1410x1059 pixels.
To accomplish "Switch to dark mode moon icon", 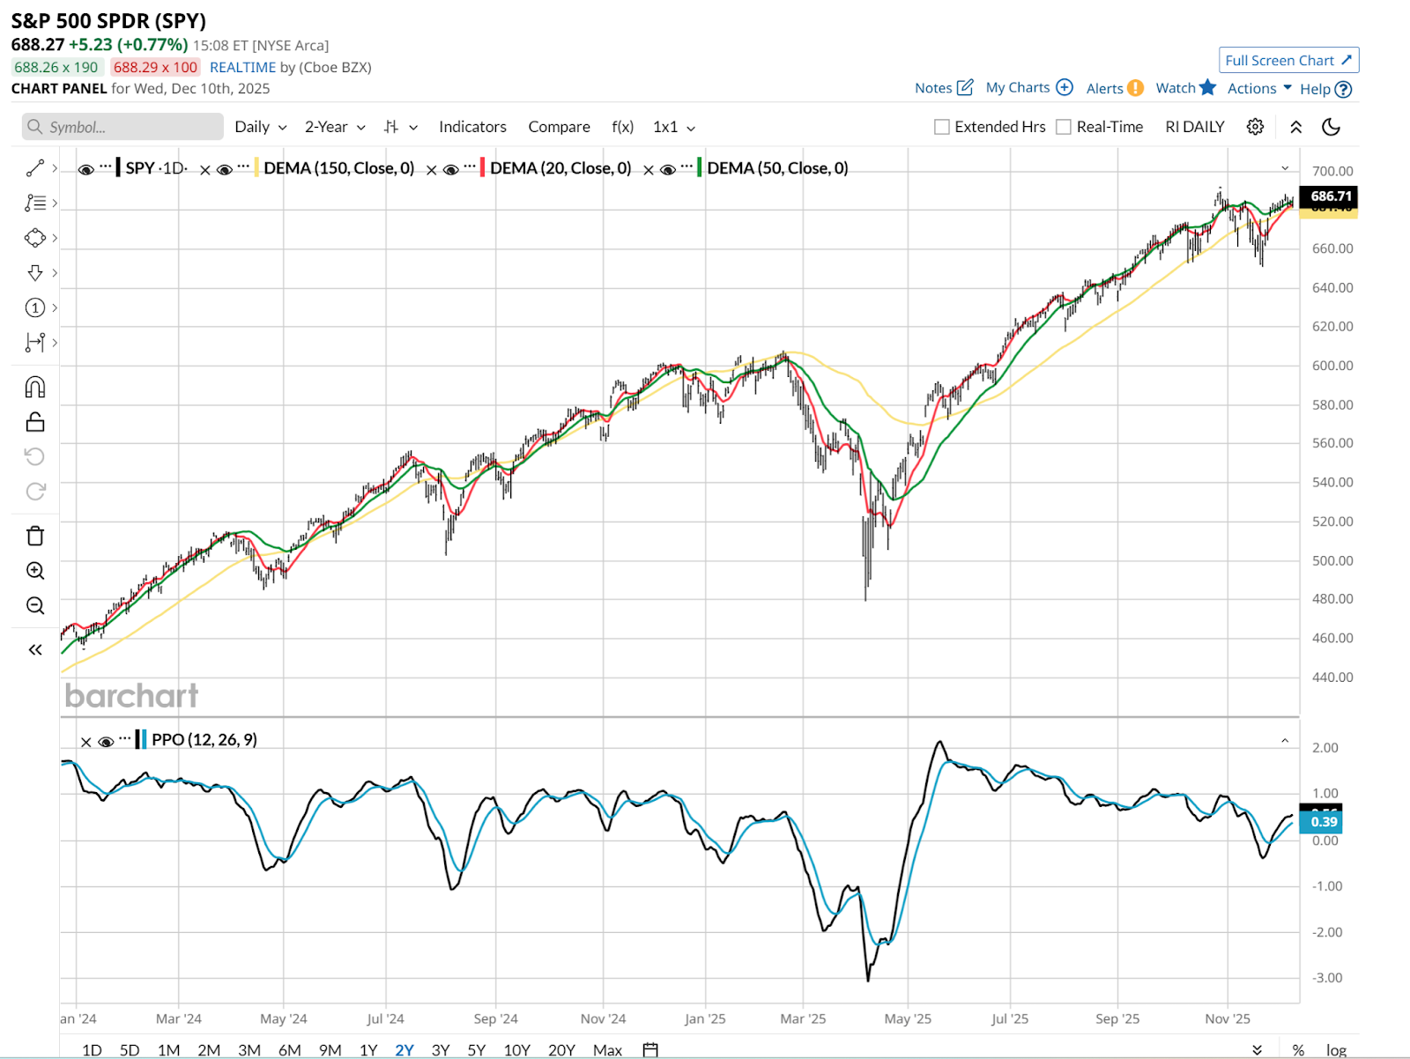I will pos(1331,127).
